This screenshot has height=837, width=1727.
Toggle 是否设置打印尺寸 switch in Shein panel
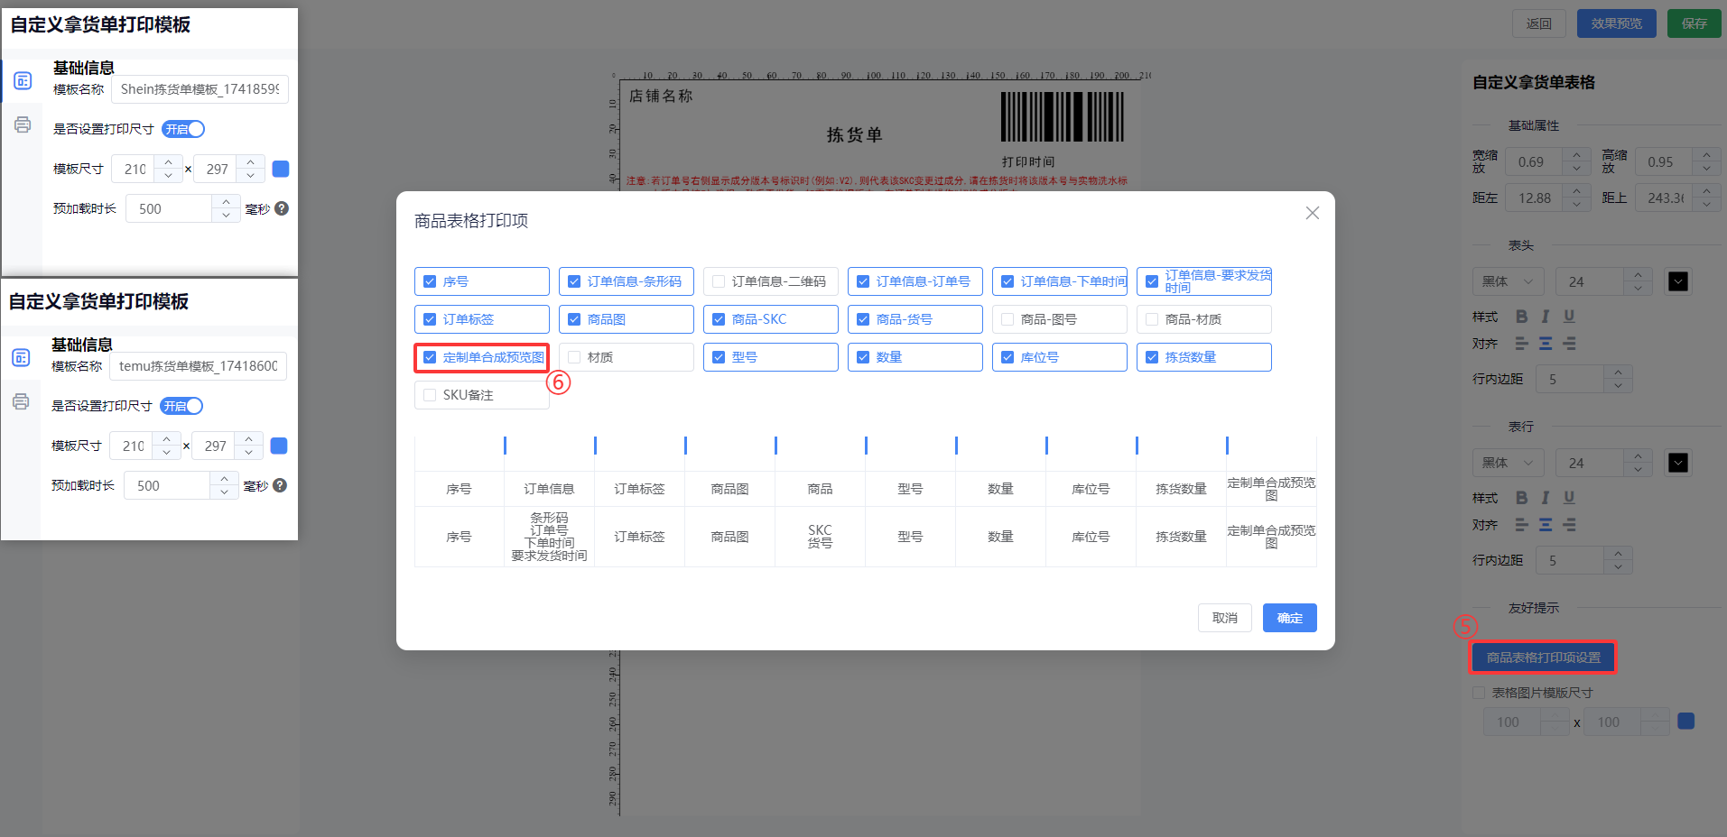[183, 129]
